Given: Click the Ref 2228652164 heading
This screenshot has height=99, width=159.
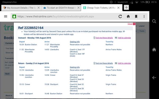Looking at the screenshot, I should [31, 28].
